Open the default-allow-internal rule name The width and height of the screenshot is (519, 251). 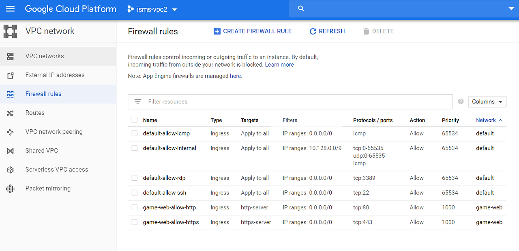click(x=169, y=148)
